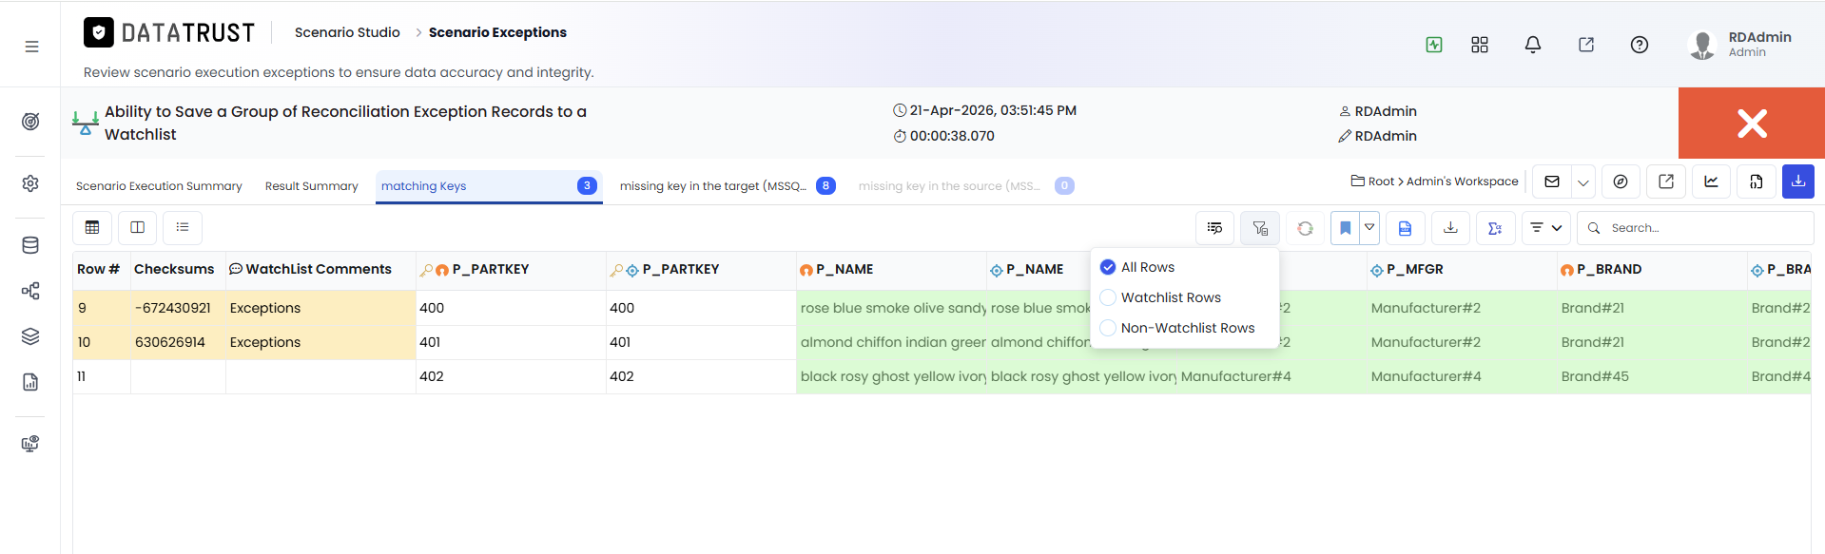The image size is (1825, 554).
Task: Click Scenario Exceptions breadcrumb
Action: point(497,32)
